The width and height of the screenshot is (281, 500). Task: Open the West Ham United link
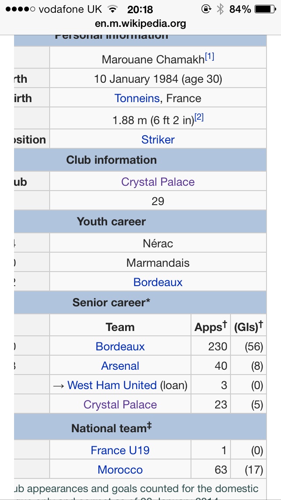point(112,385)
